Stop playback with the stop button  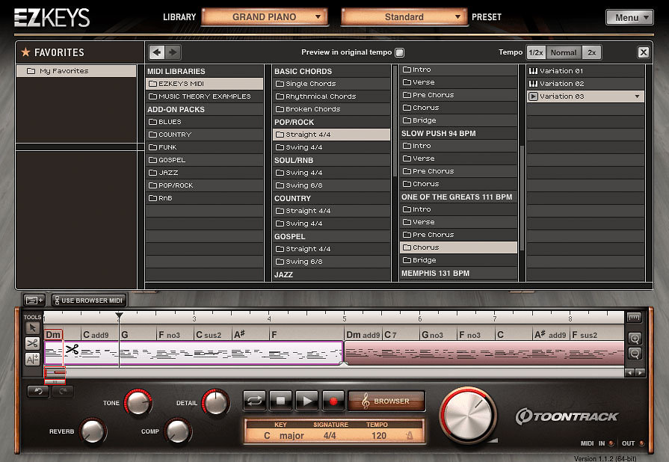coord(280,401)
